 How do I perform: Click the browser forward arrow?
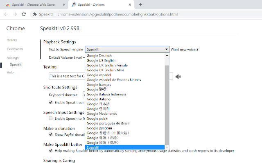pyautogui.click(x=15, y=14)
